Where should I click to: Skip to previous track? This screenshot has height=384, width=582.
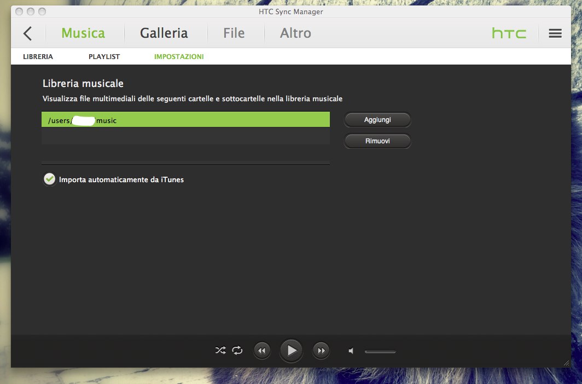(x=261, y=351)
